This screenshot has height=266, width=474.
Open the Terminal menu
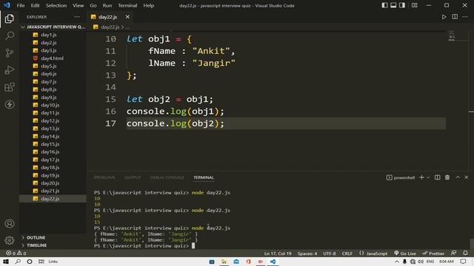pos(127,5)
